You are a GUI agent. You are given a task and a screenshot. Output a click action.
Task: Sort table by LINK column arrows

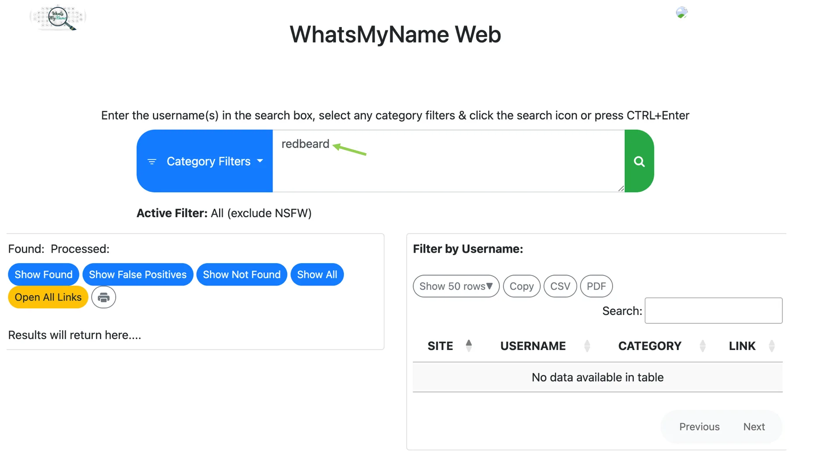[x=772, y=346]
